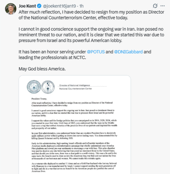
Task: Click 'National Counterterrorism Center' letterhead line
Action: tap(75, 89)
